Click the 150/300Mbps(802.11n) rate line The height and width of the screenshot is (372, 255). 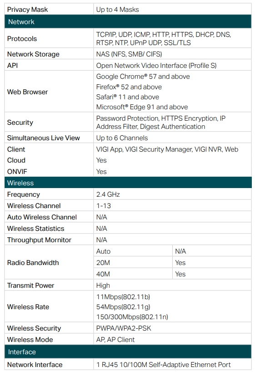click(x=132, y=317)
